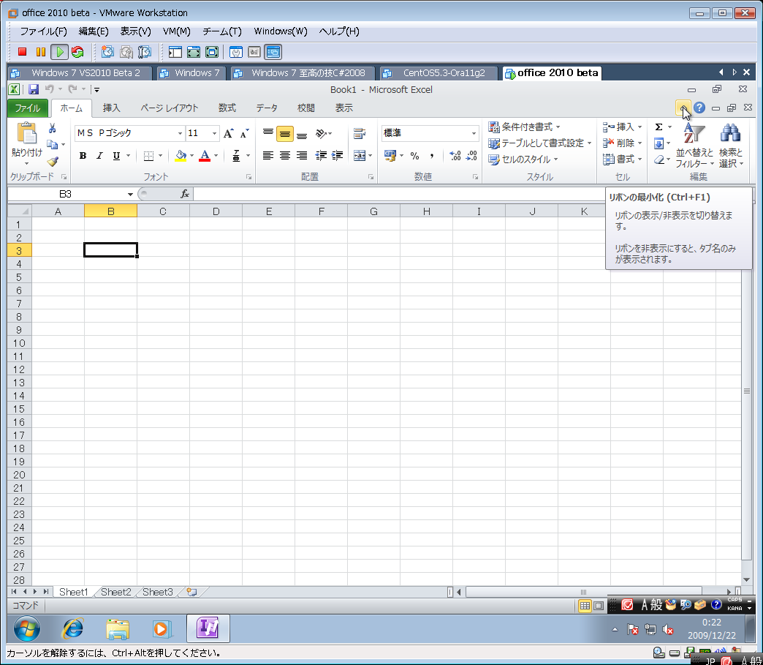Click the wrap text icon
The image size is (763, 665).
pos(359,134)
